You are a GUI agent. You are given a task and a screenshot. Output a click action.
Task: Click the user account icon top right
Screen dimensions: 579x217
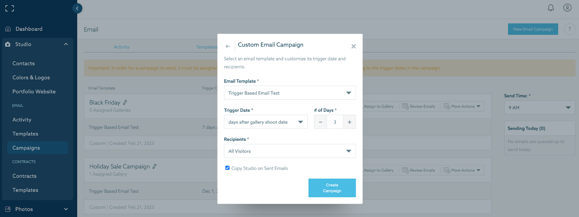tap(567, 8)
